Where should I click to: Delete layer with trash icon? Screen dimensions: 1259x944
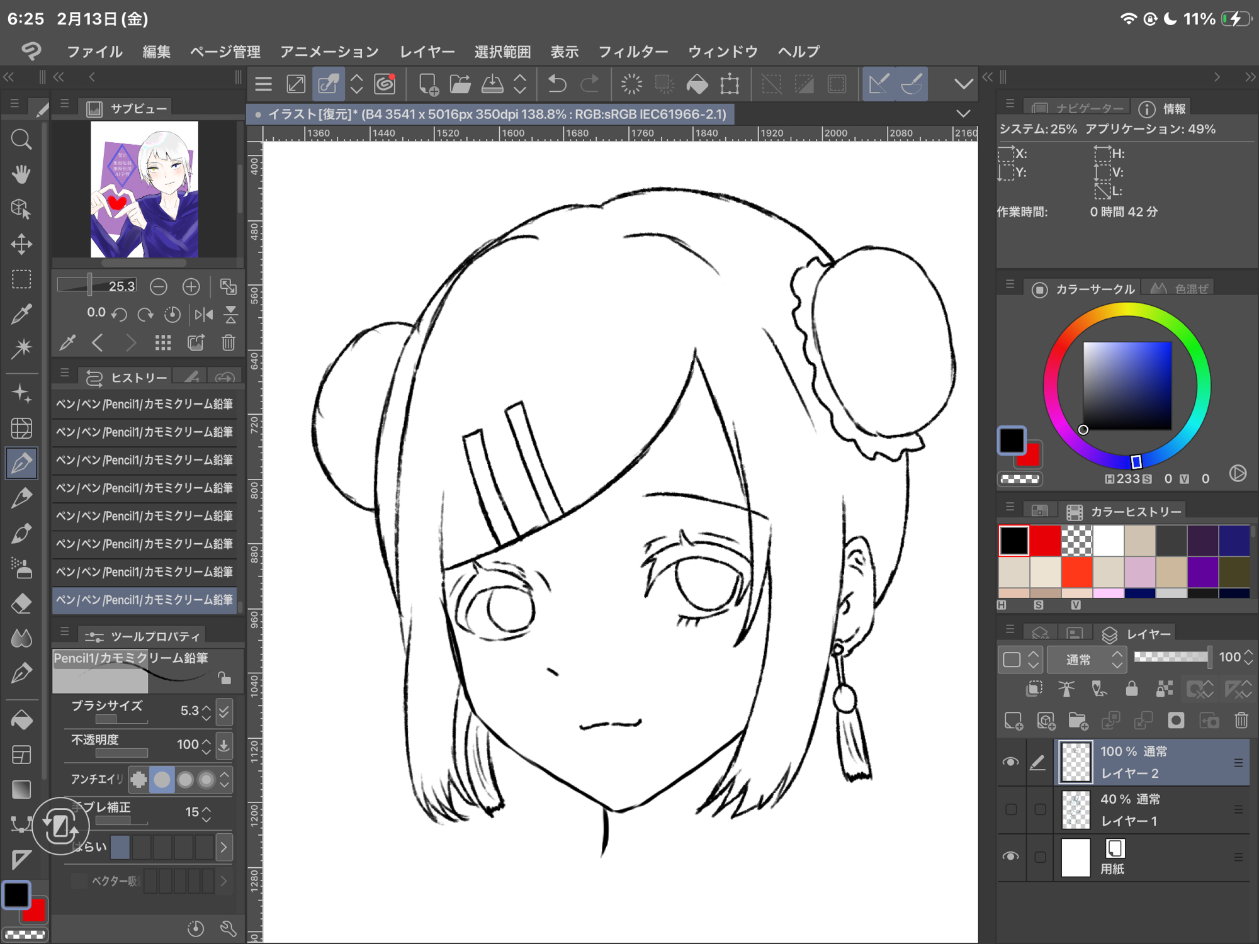(1241, 721)
